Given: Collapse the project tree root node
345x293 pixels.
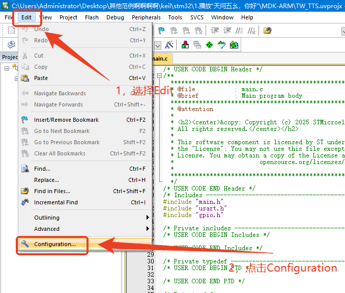Looking at the screenshot, I should (7, 68).
